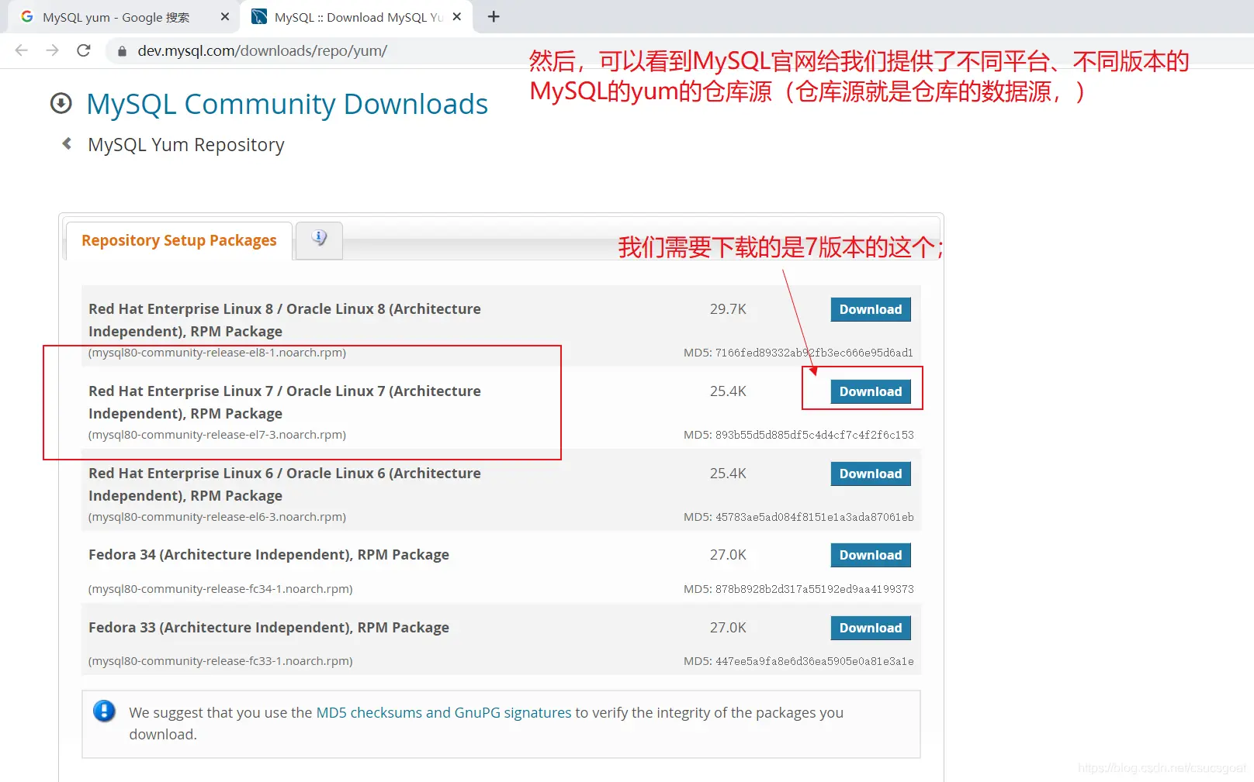Click the fc33-1.noarch.rpm filename text
1254x782 pixels.
(x=220, y=661)
